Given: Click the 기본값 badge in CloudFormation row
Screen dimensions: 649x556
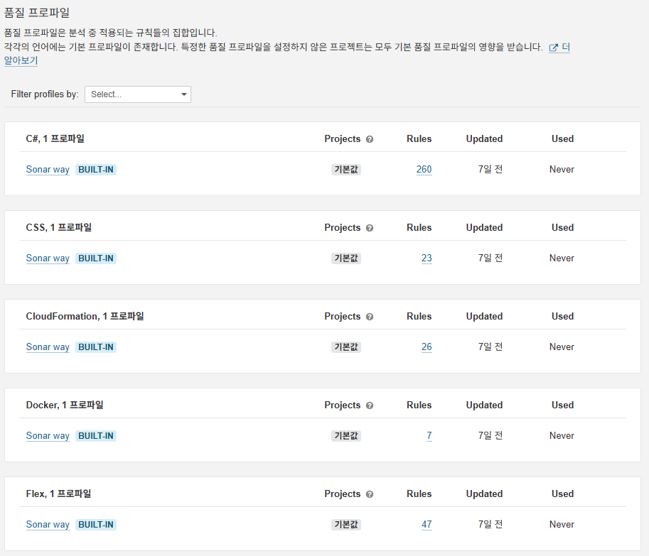Looking at the screenshot, I should (x=346, y=347).
